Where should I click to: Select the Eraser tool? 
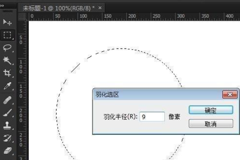click(x=7, y=151)
